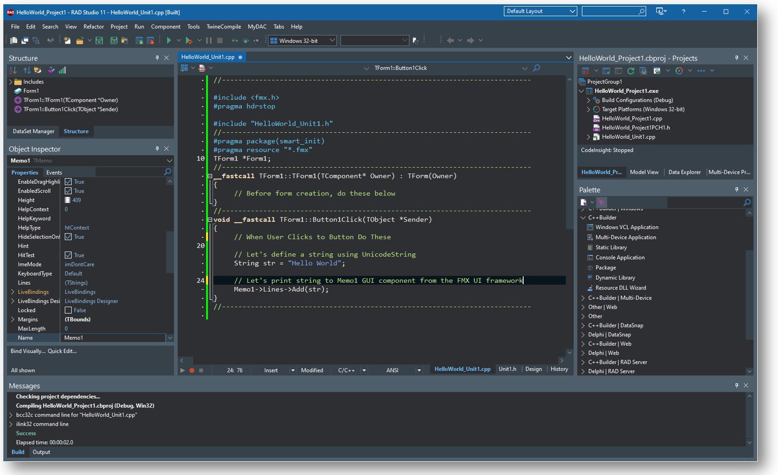Viewport: 778px width, 475px height.
Task: Open the Windows 32-bit platform dropdown
Action: coord(332,41)
